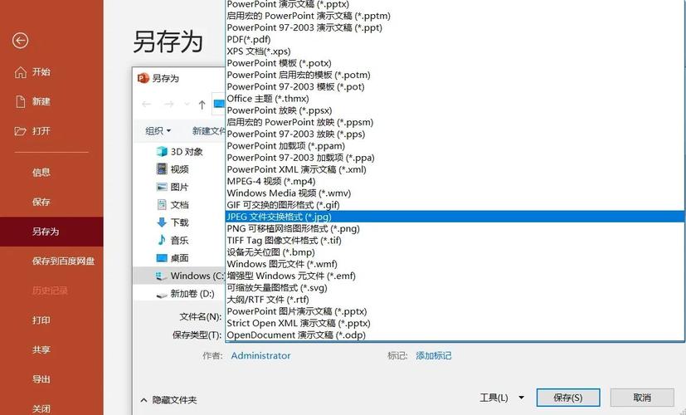Select PowerPoint XML 演示文稿 (*.xml)
The image size is (686, 415).
click(455, 169)
